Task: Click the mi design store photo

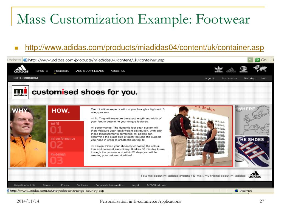Action: pyautogui.click(x=201, y=136)
